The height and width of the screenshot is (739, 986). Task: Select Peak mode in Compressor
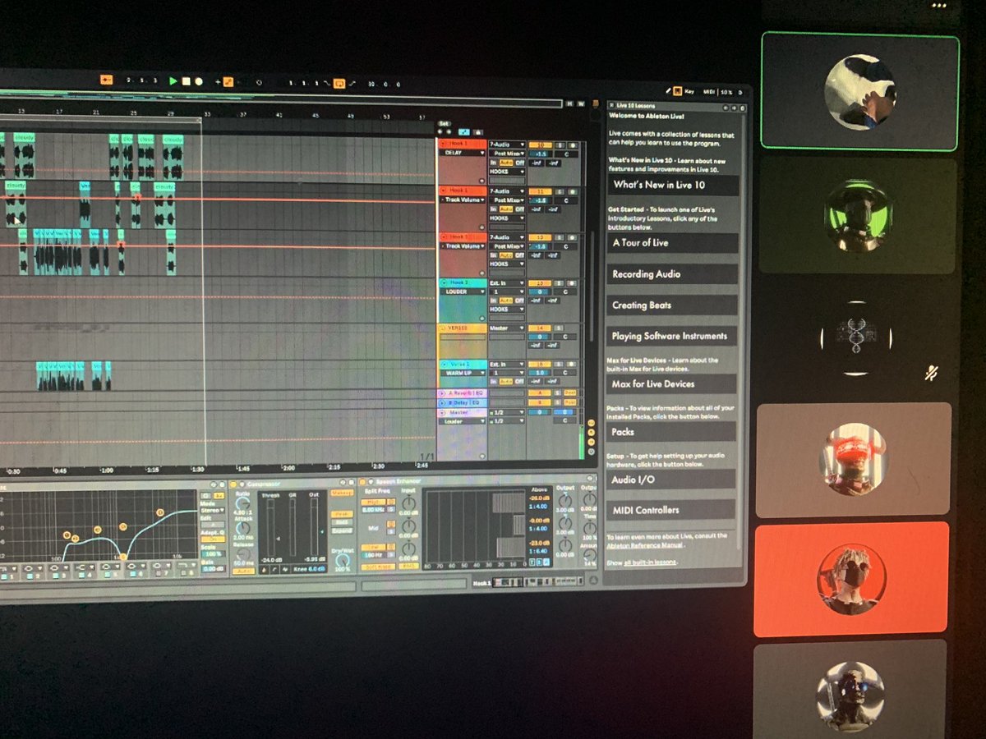pos(340,514)
